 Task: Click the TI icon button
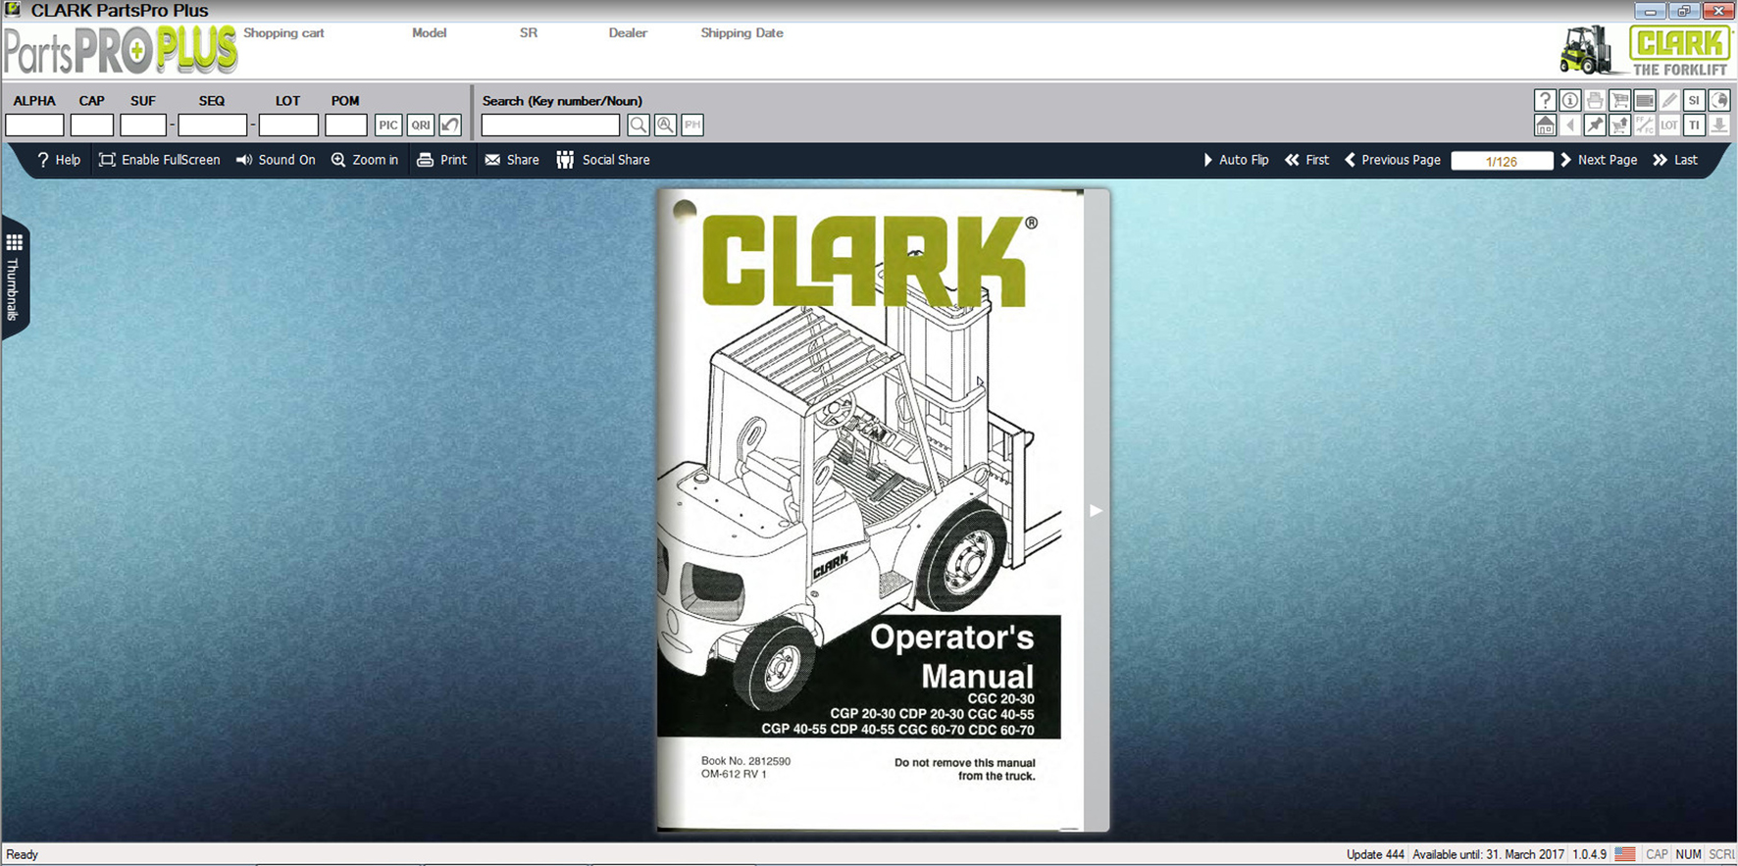[1694, 126]
